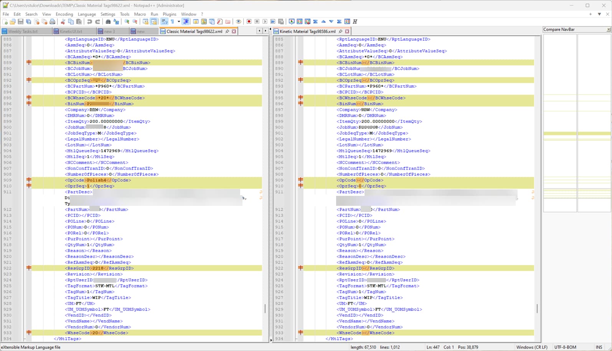Click the Windows (CR LF) status bar field
612x351 pixels.
coord(531,347)
